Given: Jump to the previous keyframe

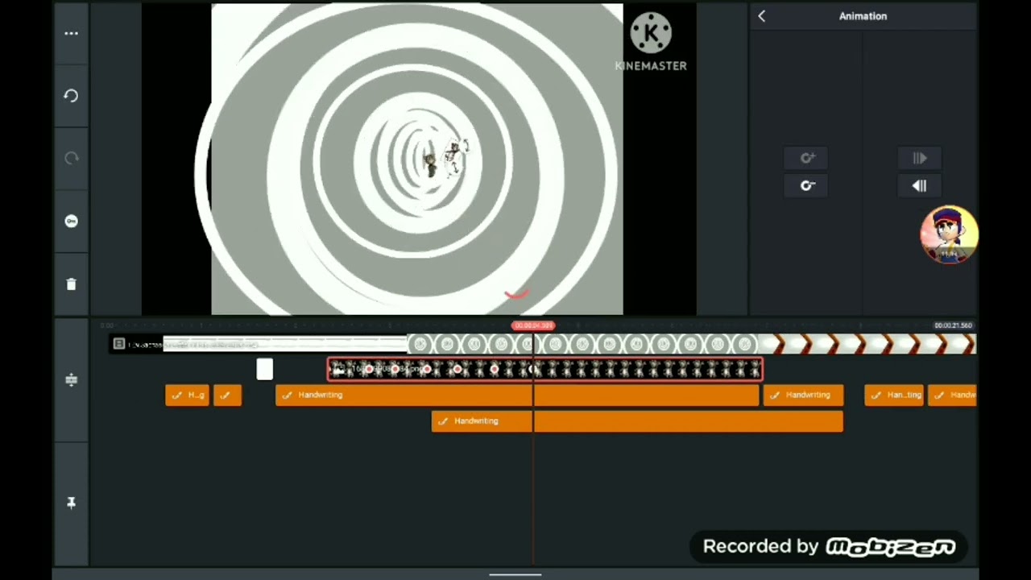Looking at the screenshot, I should tap(920, 186).
